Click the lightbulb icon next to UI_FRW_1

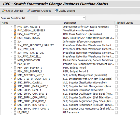(15, 112)
